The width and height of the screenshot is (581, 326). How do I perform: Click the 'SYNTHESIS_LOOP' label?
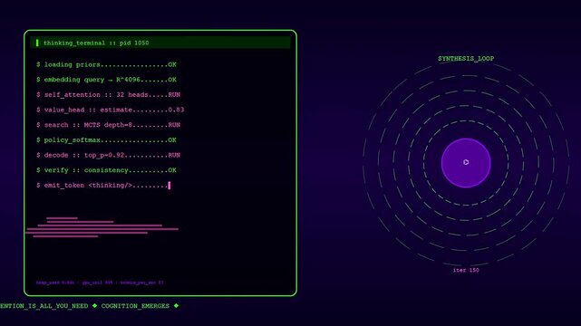466,59
